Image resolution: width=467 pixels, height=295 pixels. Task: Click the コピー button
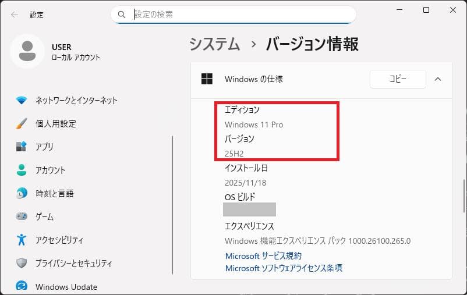(x=398, y=79)
